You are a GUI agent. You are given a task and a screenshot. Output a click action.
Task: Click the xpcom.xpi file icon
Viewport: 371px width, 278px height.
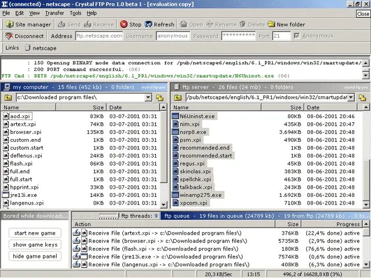coord(175,203)
